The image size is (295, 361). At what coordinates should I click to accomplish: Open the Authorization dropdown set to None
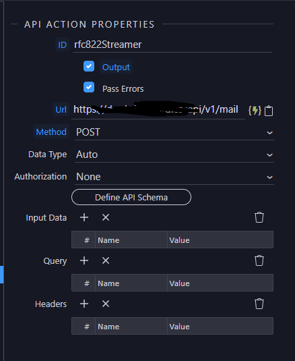[174, 177]
